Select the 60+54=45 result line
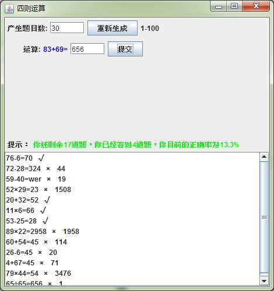274x291 pixels. point(37,242)
